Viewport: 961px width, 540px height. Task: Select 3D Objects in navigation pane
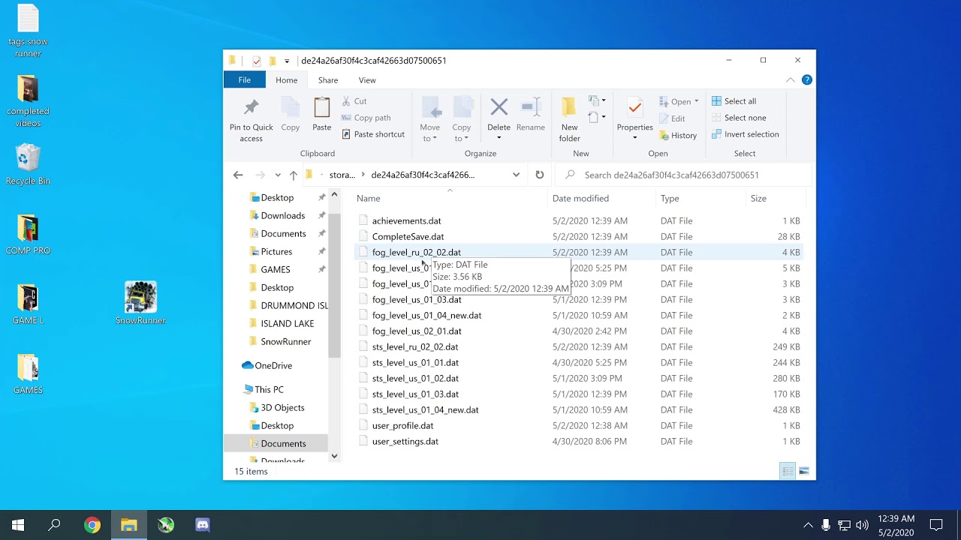pos(282,407)
